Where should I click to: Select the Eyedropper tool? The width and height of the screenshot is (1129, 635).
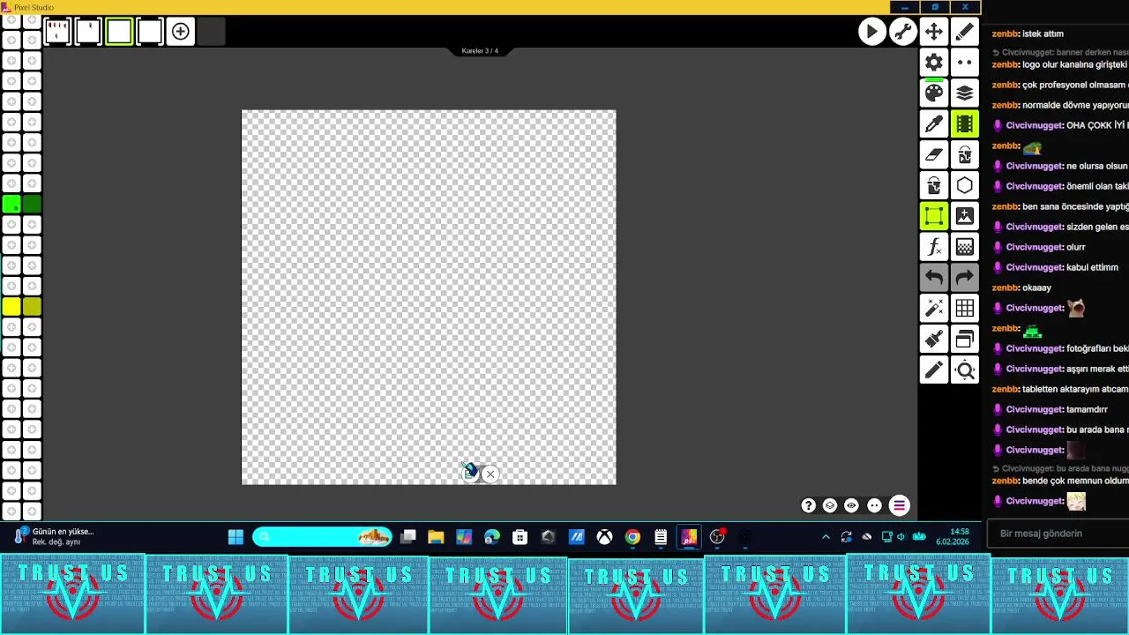tap(934, 123)
